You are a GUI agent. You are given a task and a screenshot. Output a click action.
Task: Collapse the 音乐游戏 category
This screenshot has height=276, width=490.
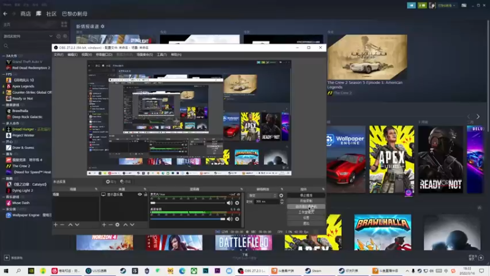(4, 197)
